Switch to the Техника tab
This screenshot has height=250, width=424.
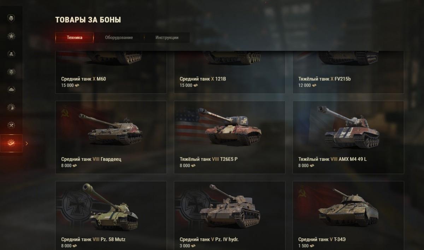75,38
